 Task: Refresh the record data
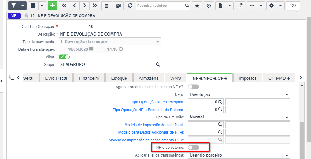pos(130,6)
